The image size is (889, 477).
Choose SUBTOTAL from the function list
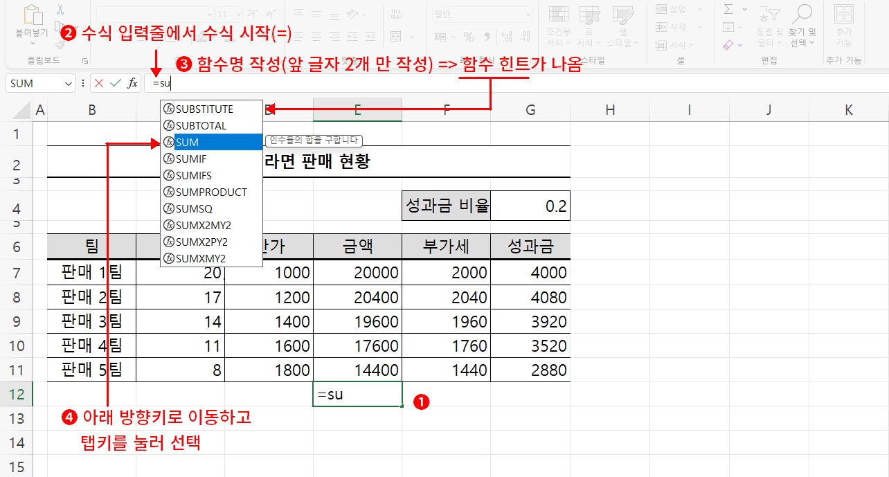[211, 125]
